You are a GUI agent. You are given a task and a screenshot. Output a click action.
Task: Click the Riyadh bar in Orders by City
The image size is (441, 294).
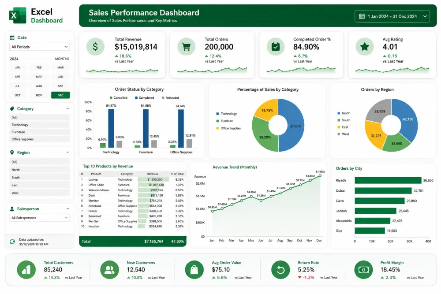pos(388,180)
